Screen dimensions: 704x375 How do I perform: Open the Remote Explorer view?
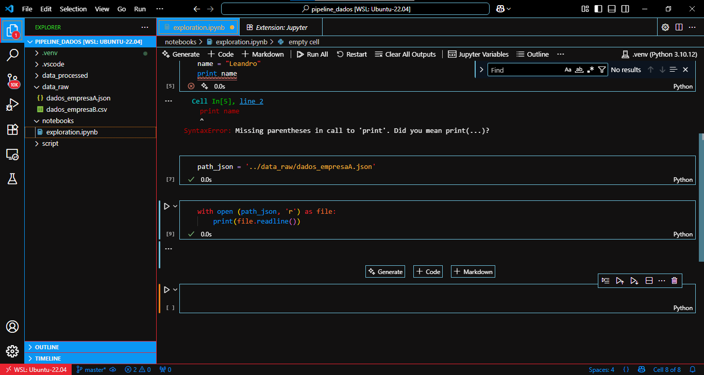(12, 154)
